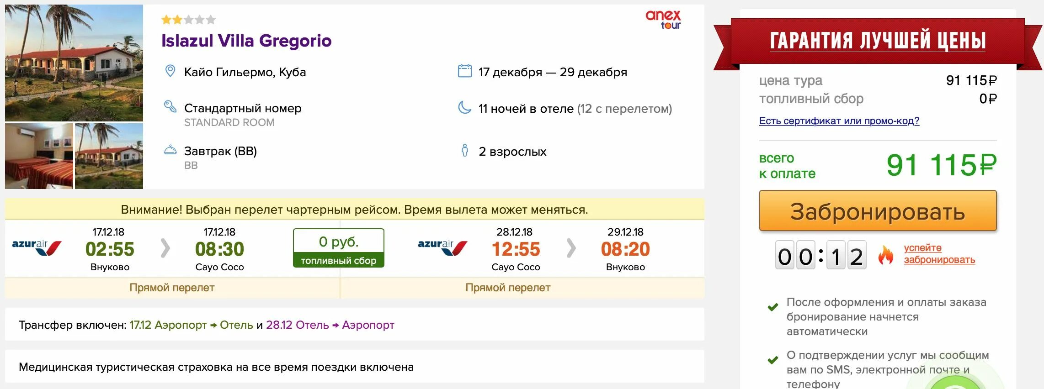Screen dimensions: 1044x389
Task: Click the Anex Tour logo
Action: point(663,20)
